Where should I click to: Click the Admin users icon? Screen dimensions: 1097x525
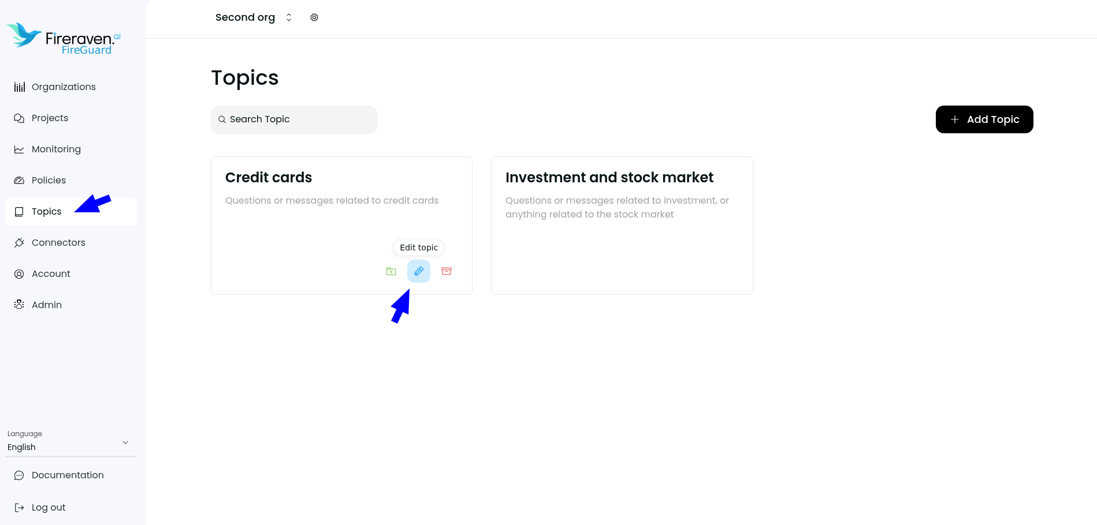click(19, 305)
